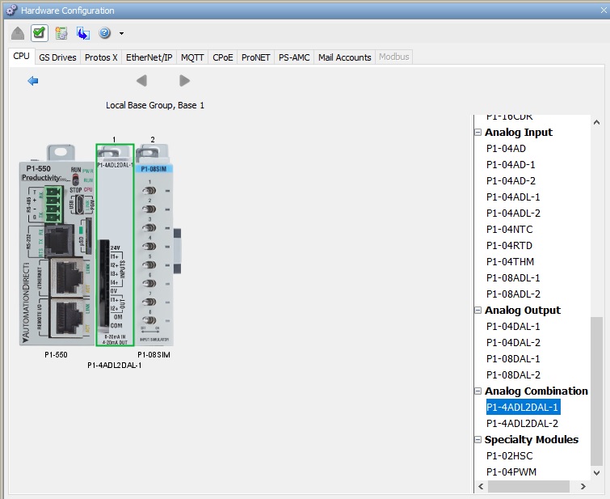This screenshot has width=610, height=499.
Task: Select P1-4ADL2DAL-2 combination module
Action: point(522,424)
